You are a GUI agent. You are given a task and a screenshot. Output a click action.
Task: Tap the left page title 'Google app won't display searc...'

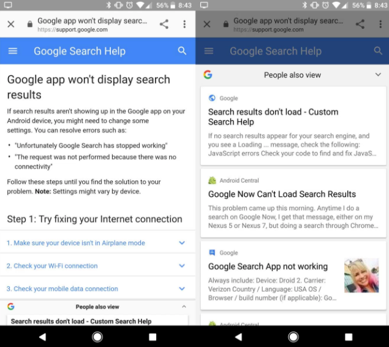93,21
